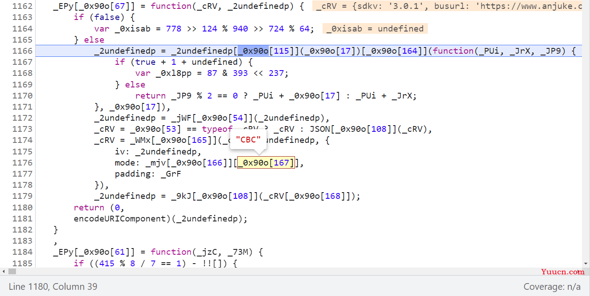Toggle breakpoint at line number 1164
Viewport: 590px width, 296px height.
[x=22, y=28]
